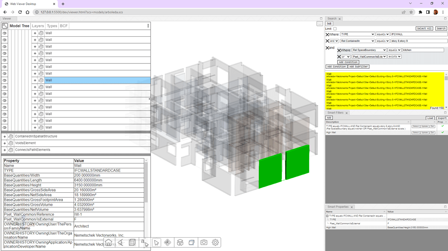Remove the TYPE equals IFCWALL condition with X
448x251 pixels.
(327, 35)
